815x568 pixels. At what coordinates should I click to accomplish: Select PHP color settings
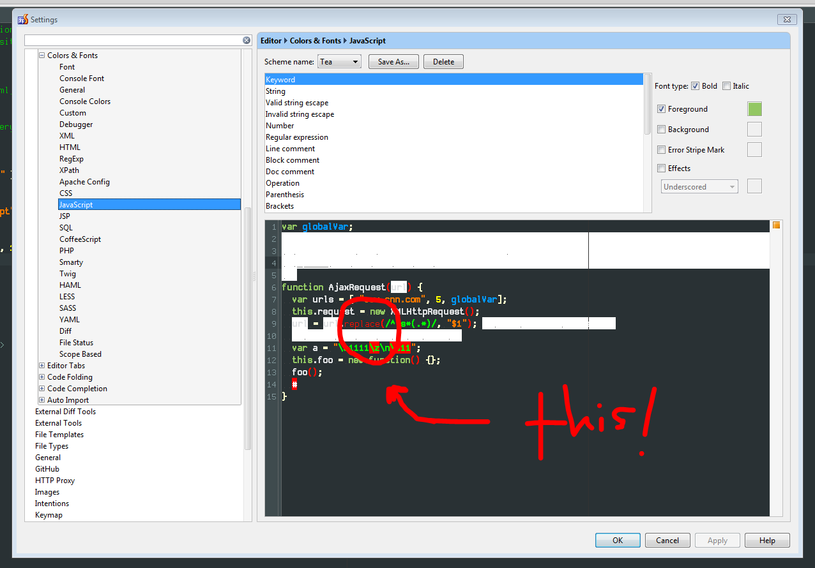click(x=66, y=251)
